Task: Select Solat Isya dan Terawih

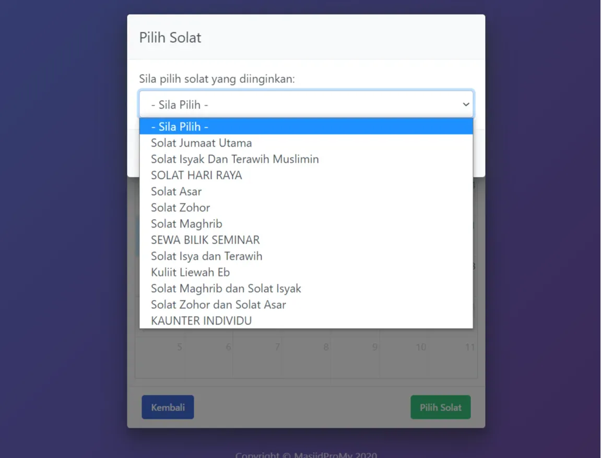Action: coord(207,256)
